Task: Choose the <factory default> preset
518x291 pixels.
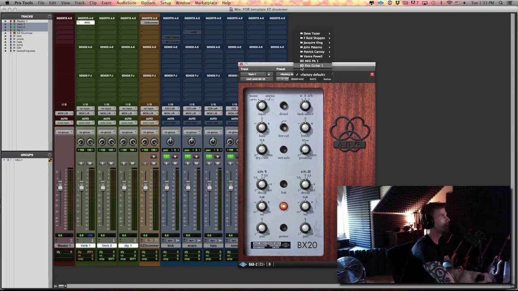Action: coord(313,75)
